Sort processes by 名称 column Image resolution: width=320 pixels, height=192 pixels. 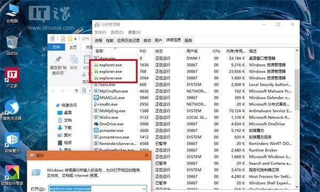coord(115,51)
